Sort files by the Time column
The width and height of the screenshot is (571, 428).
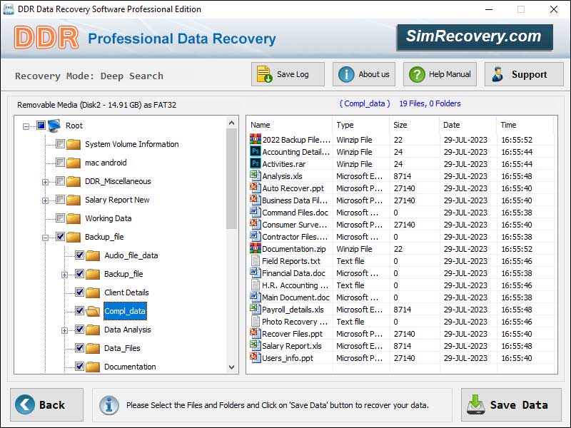[525, 125]
